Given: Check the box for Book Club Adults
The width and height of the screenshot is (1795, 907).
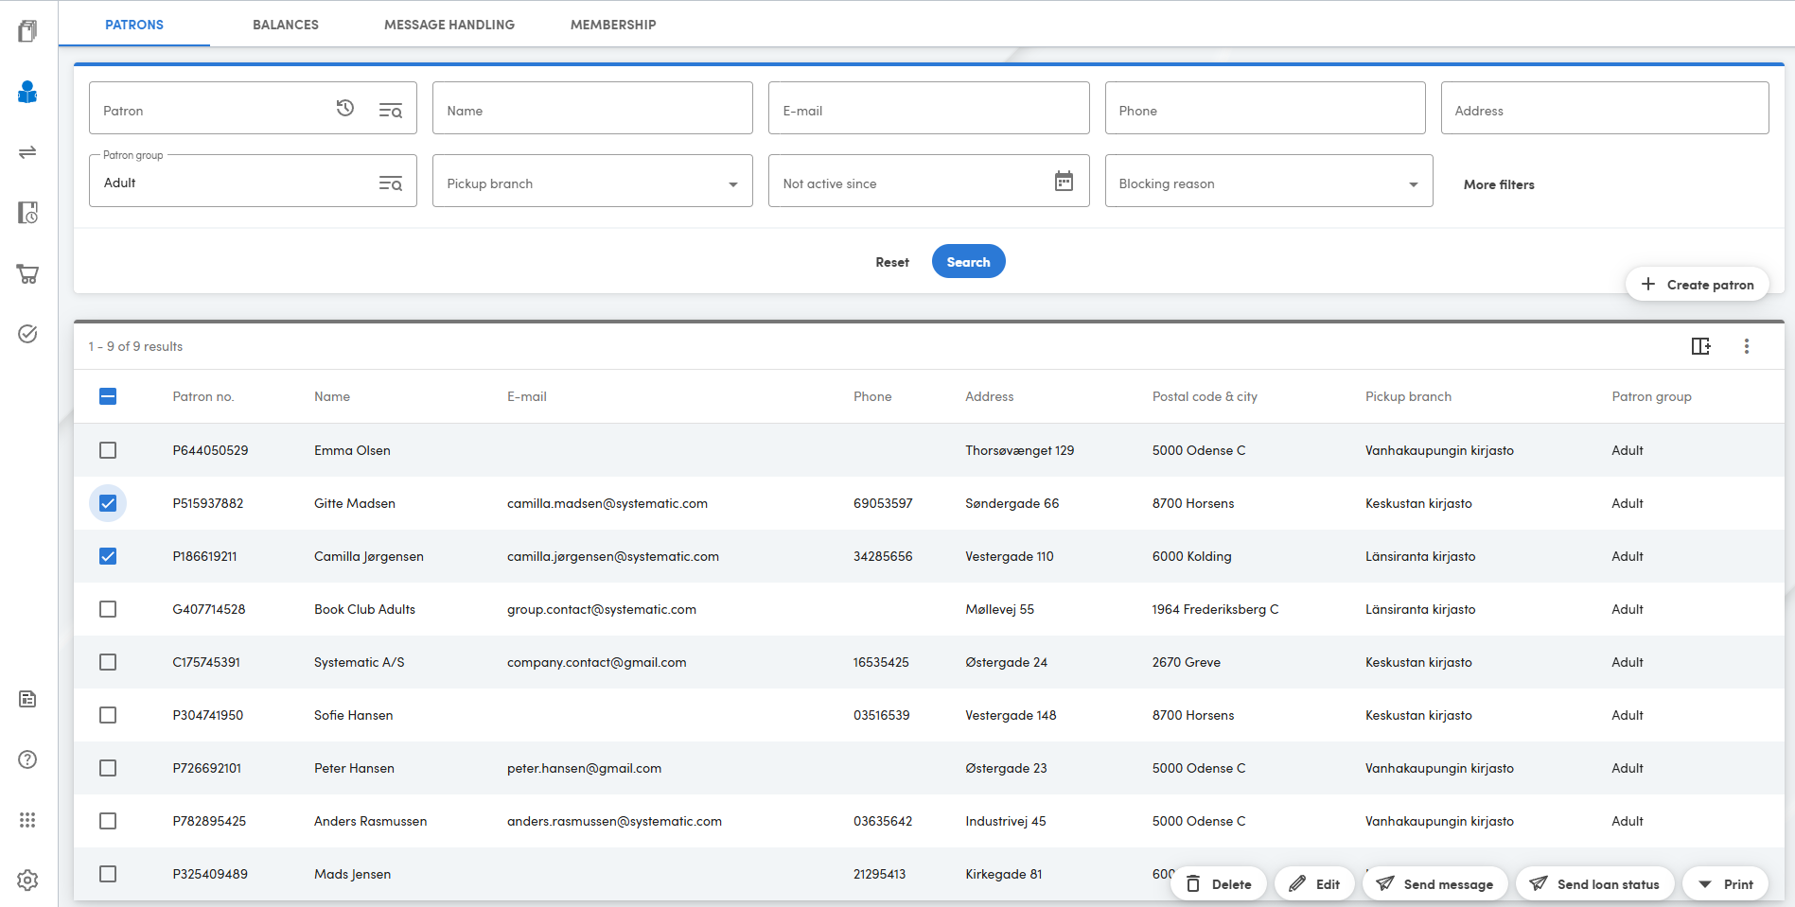Looking at the screenshot, I should coord(108,609).
